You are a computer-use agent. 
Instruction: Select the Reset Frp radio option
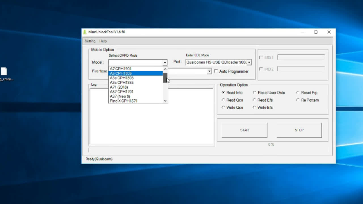[x=298, y=93]
